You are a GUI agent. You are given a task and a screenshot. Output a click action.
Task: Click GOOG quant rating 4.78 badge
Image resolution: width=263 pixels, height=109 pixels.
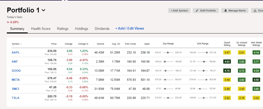227,71
